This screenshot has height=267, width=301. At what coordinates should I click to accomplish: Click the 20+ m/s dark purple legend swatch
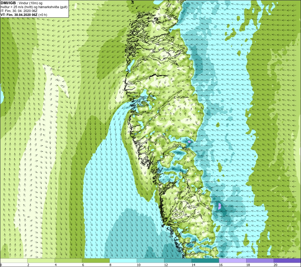click(x=287, y=260)
